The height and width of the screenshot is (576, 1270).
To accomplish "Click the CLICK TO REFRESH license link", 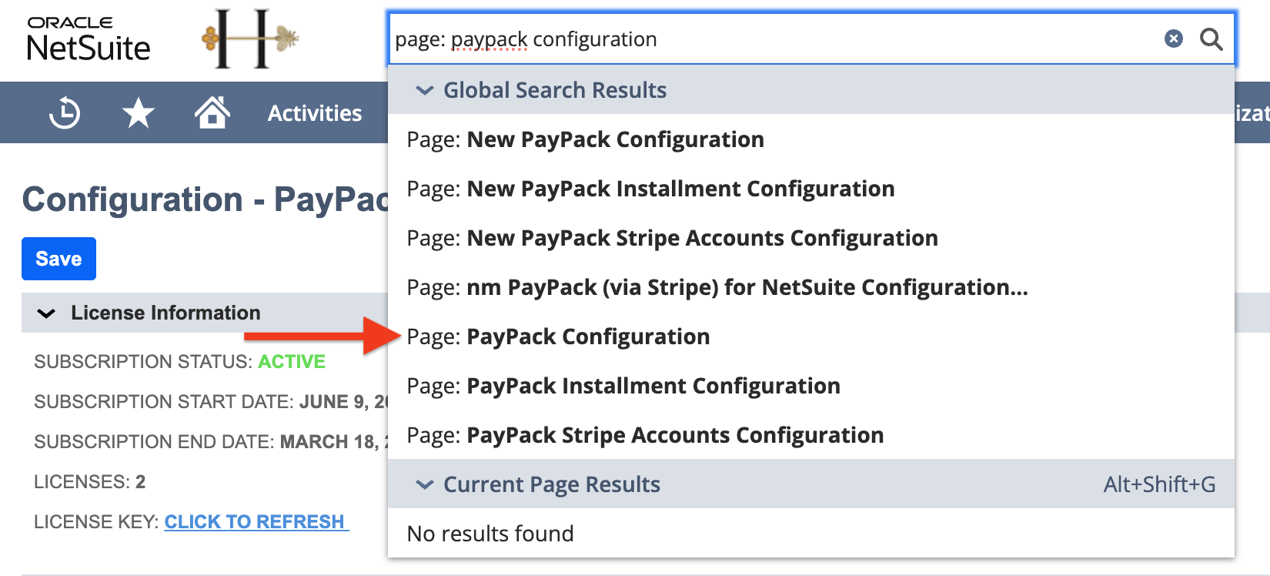I will tap(256, 522).
